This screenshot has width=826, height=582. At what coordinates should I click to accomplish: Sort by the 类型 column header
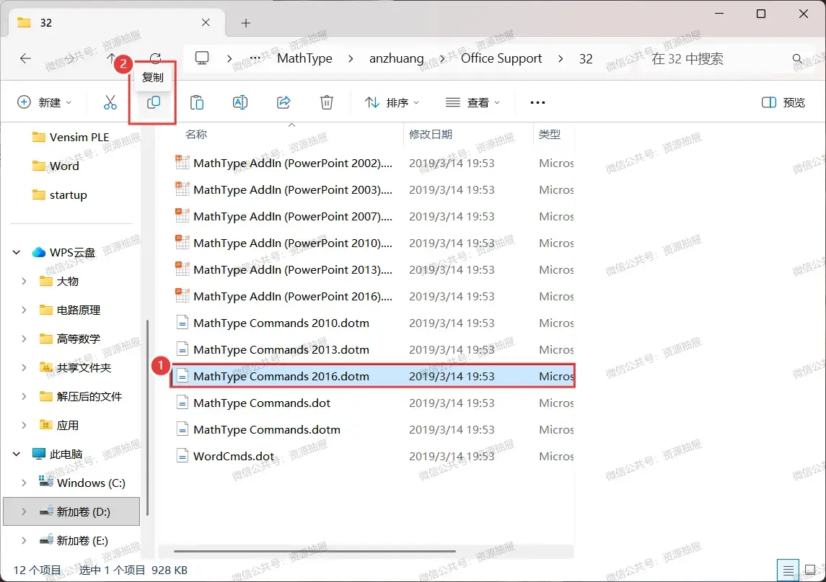pyautogui.click(x=550, y=135)
